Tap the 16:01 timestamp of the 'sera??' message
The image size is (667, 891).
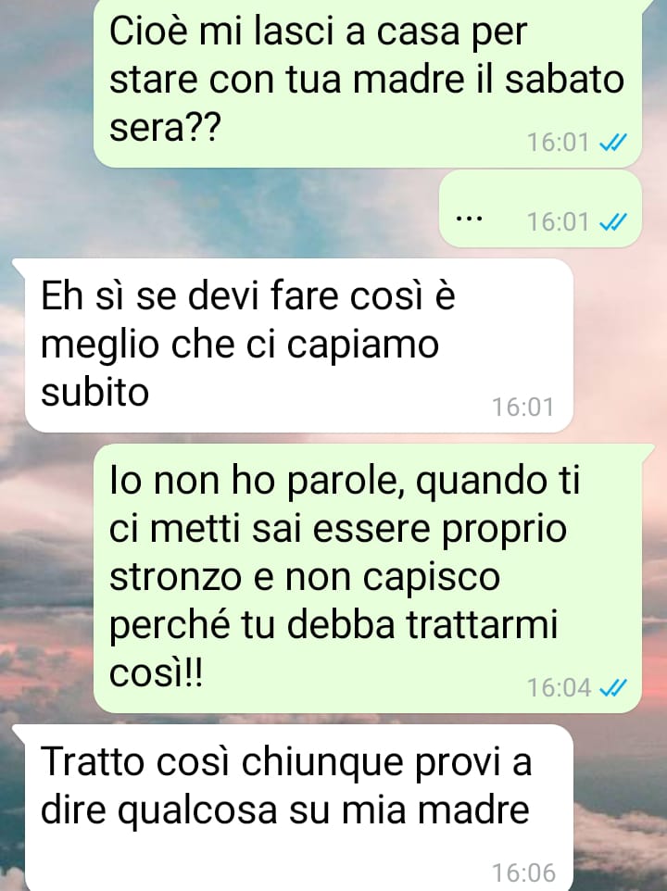pyautogui.click(x=558, y=142)
